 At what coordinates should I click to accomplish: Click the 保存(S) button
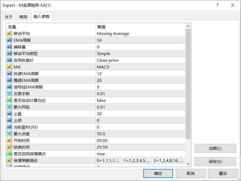pos(215,161)
